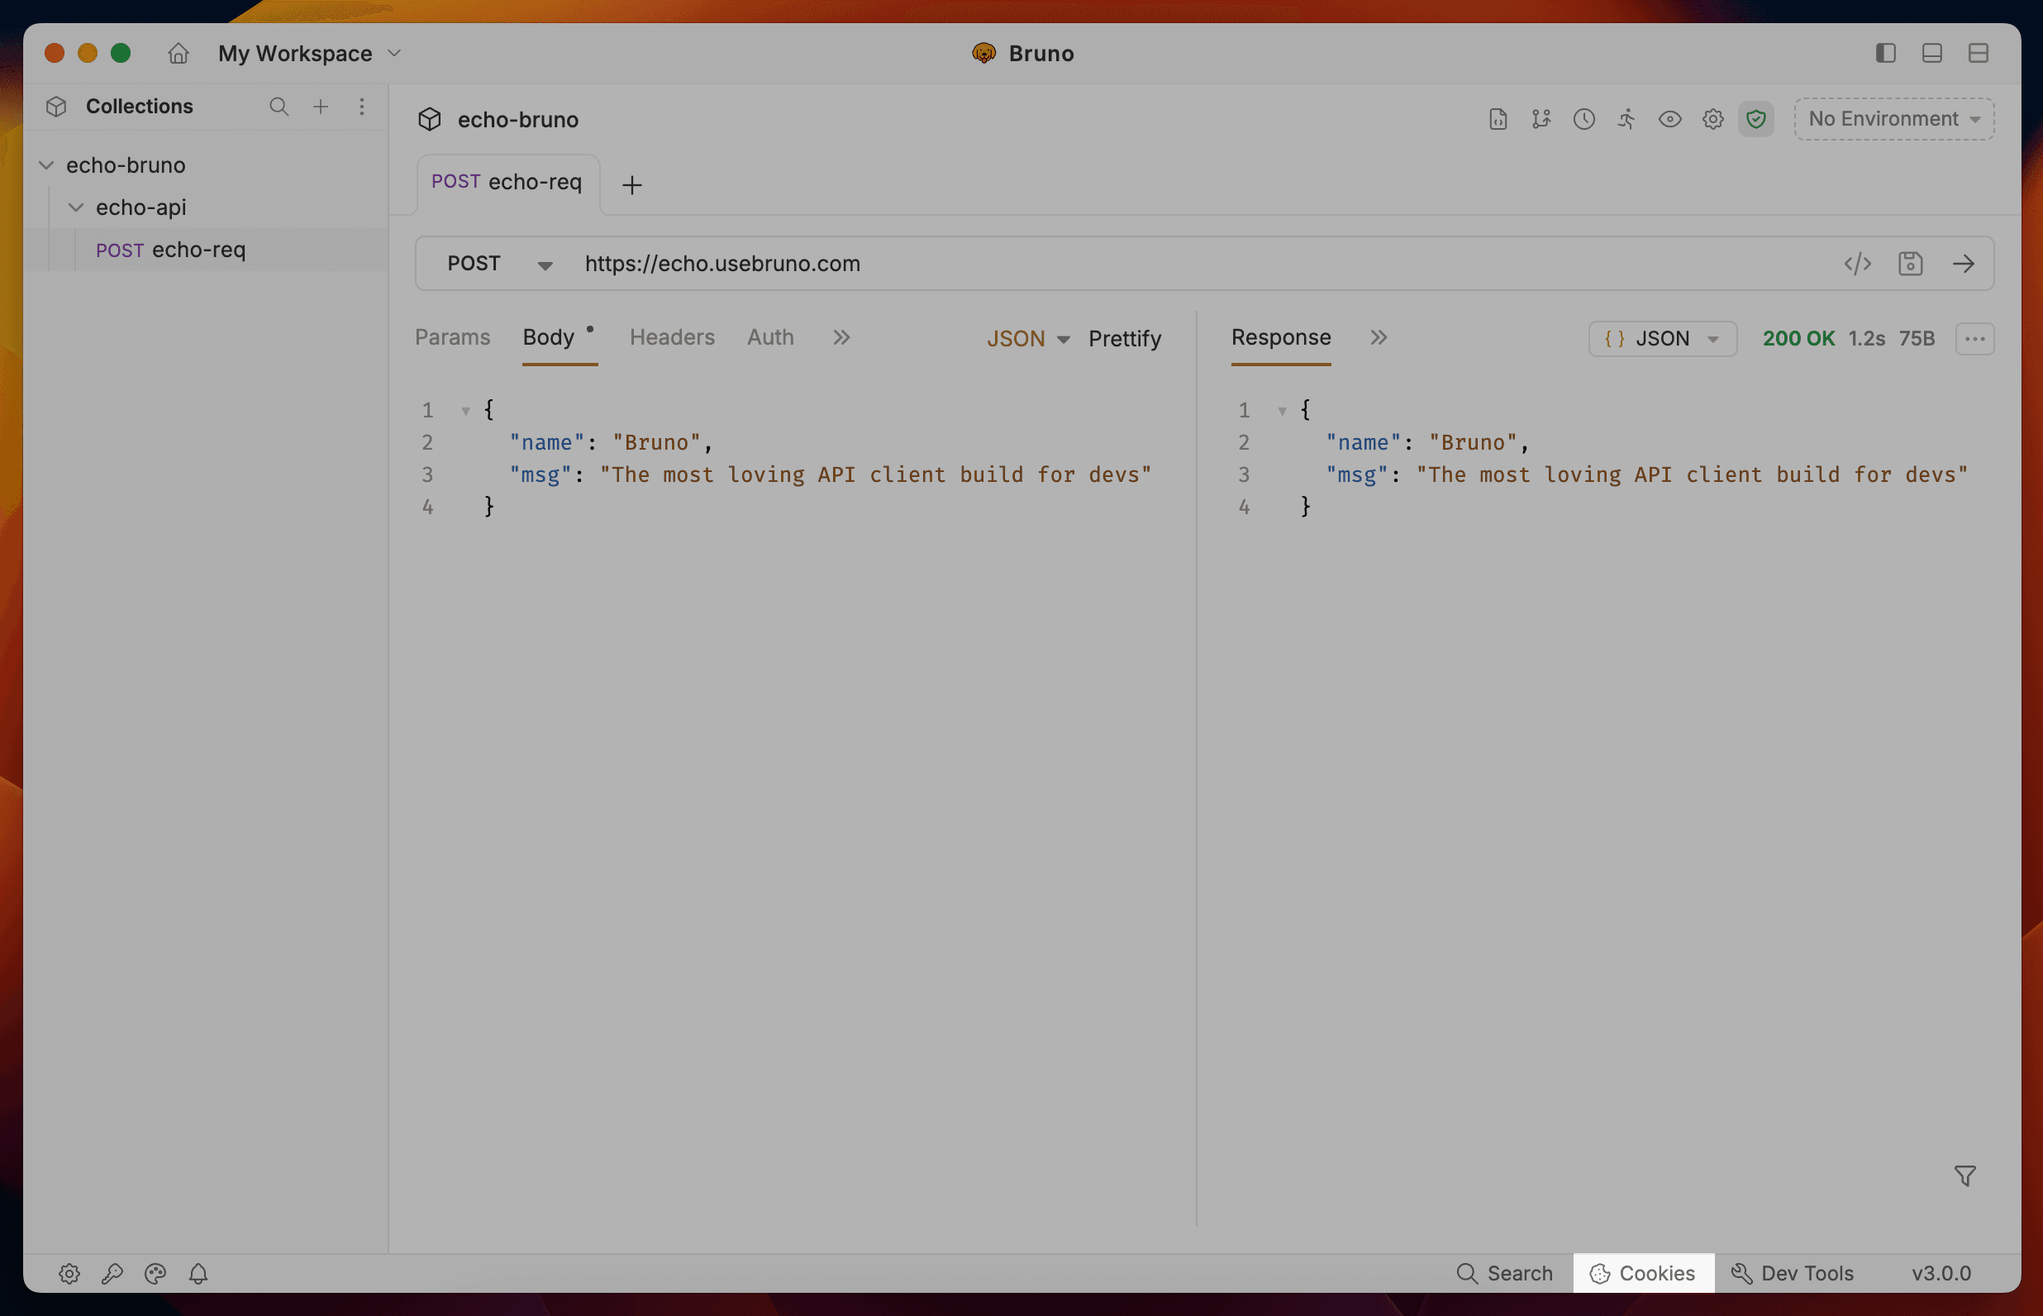Open notifications bell icon in status bar

tap(198, 1273)
